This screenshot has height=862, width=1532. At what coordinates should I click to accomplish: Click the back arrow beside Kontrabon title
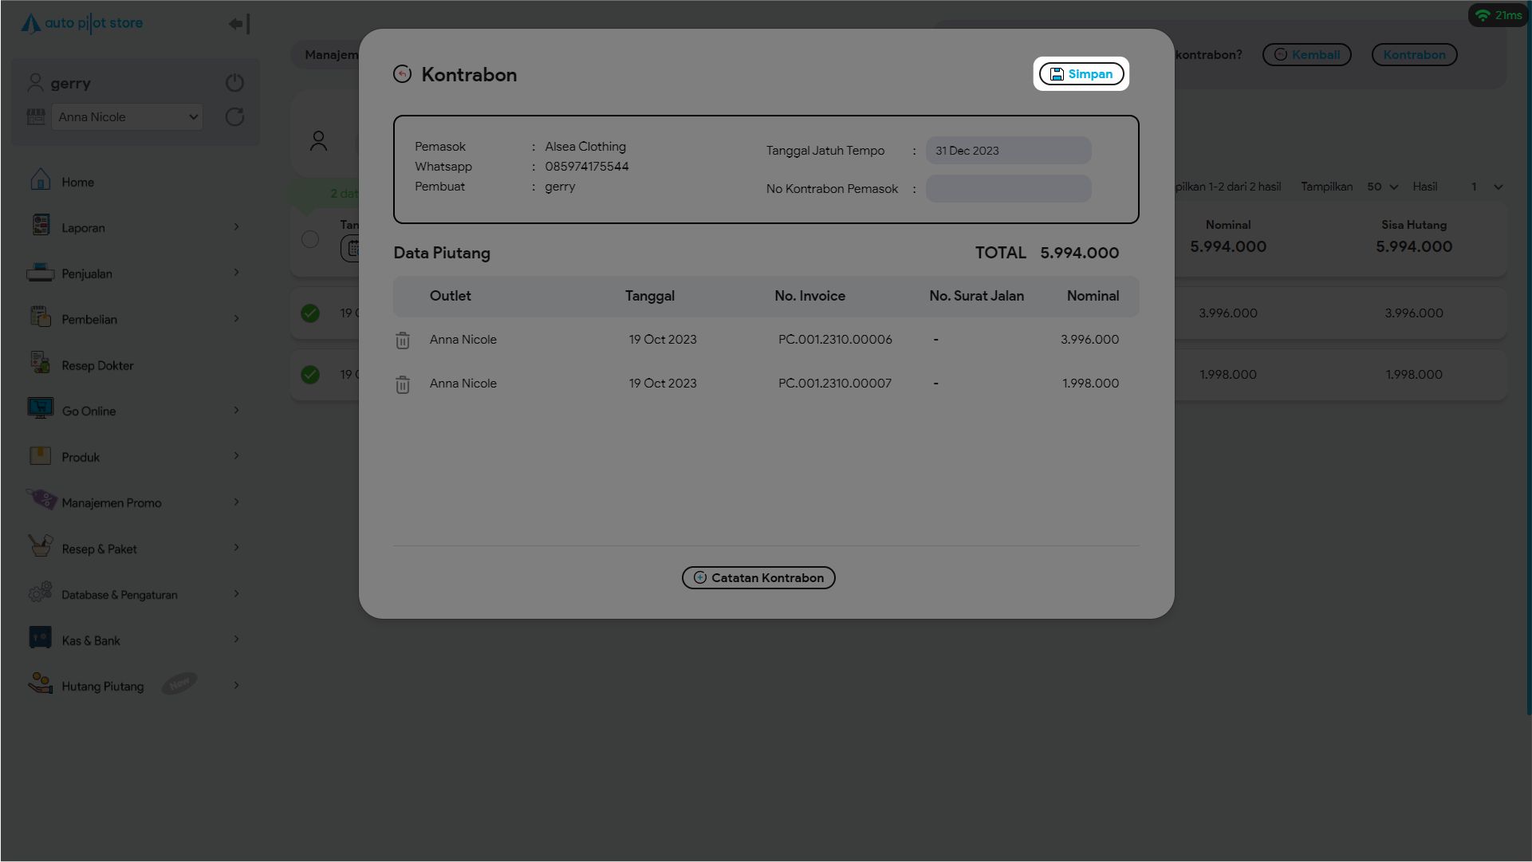click(402, 74)
